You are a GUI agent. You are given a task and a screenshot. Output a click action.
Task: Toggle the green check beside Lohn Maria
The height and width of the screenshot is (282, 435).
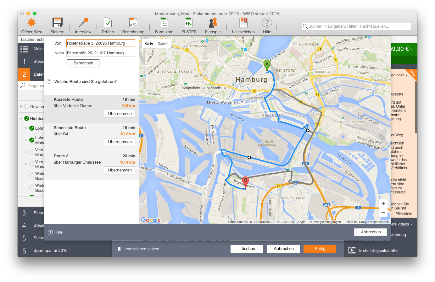tap(32, 140)
